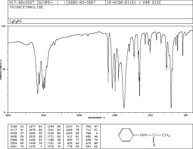
Task: Select the SCORE= header field
Action: (x=53, y=2)
